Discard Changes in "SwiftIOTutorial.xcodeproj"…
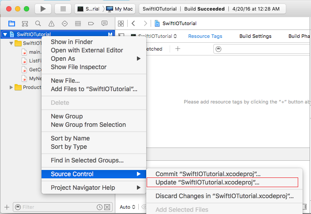 (x=224, y=196)
